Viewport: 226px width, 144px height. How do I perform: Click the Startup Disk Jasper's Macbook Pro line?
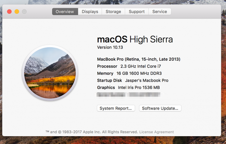click(133, 80)
